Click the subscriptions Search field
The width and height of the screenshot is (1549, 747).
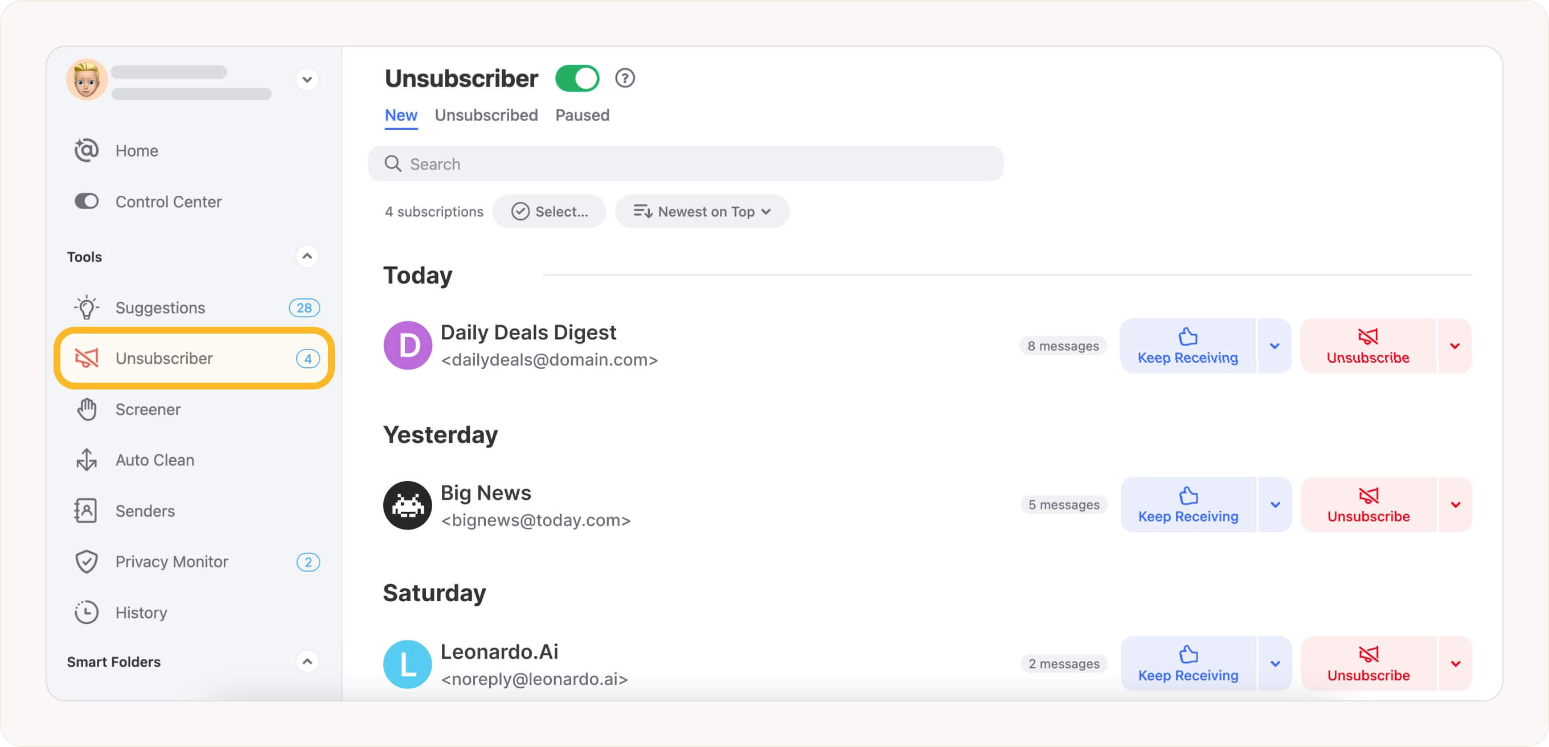click(686, 163)
